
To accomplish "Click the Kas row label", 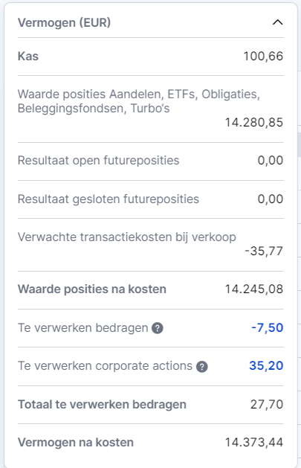I will click(28, 56).
